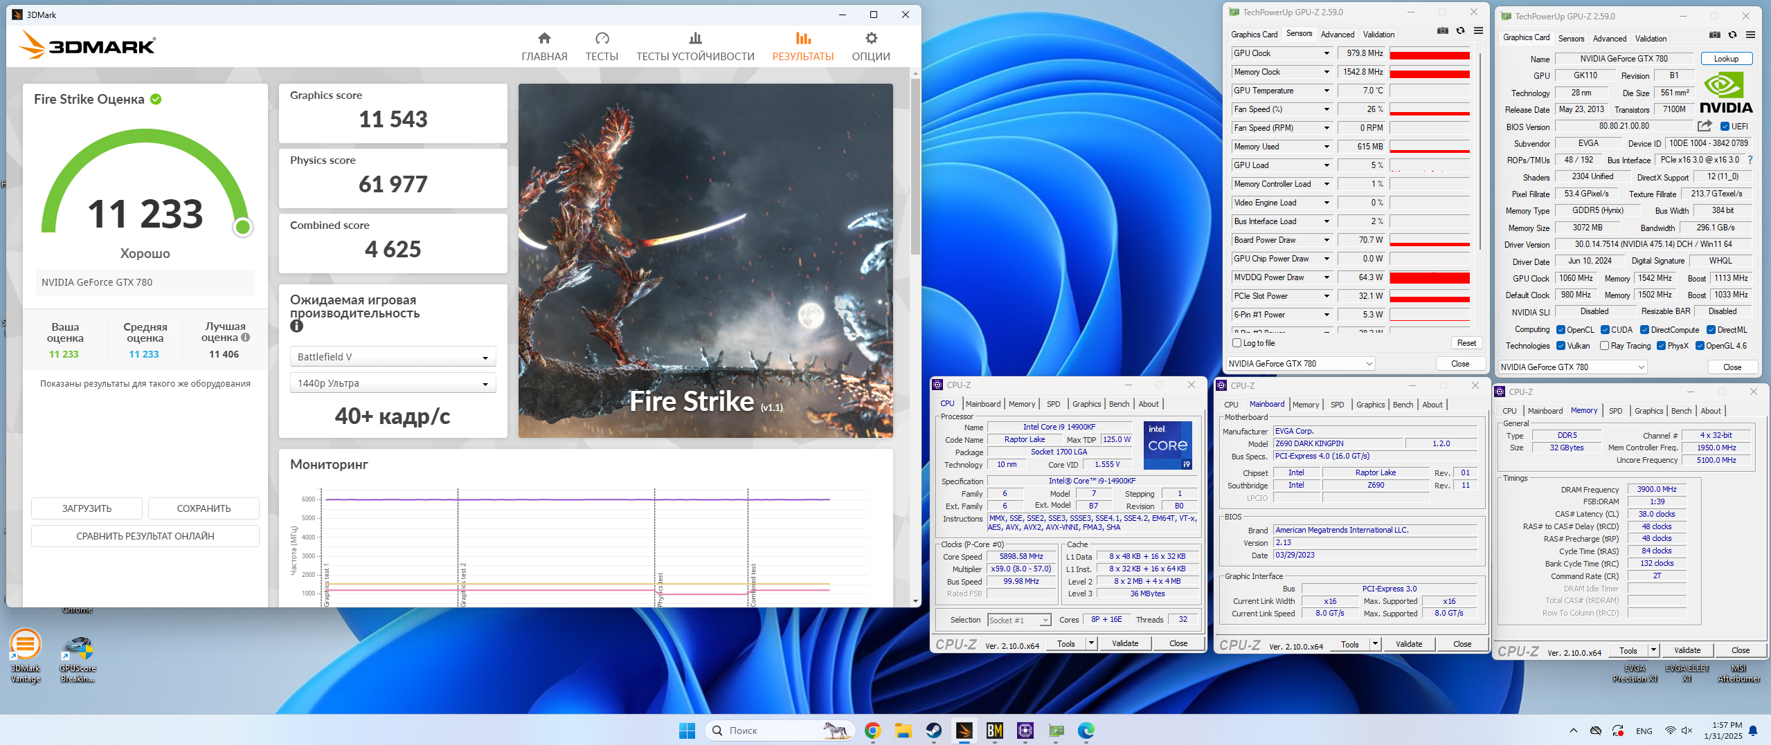Switch to Advanced tab in GPU-Z Sensors window
Viewport: 1771px width, 745px height.
pos(1337,35)
